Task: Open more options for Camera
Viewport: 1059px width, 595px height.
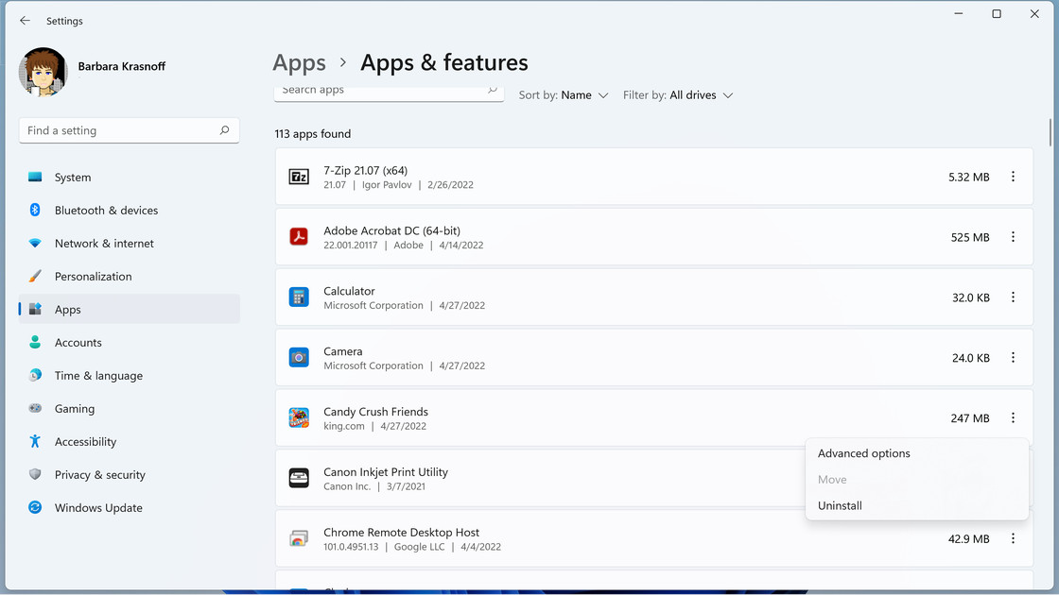Action: (1013, 358)
